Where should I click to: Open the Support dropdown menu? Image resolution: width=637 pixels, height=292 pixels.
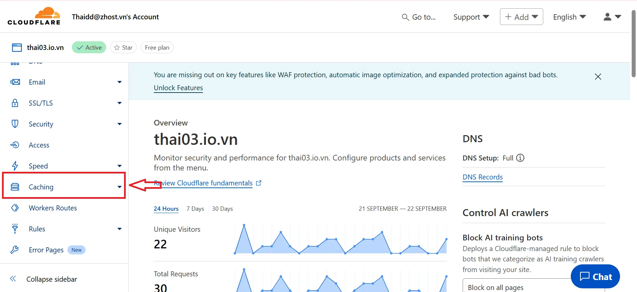coord(471,17)
